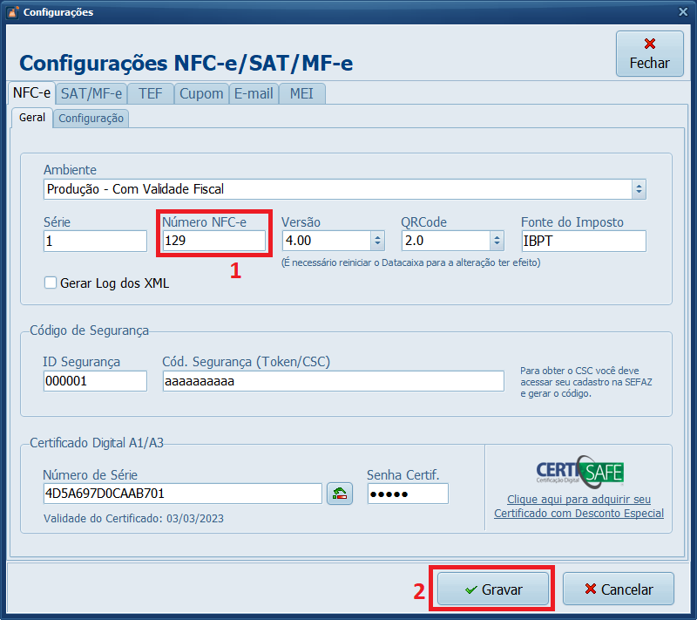Viewport: 697px width, 620px height.
Task: Open the TEF tab
Action: click(x=151, y=93)
